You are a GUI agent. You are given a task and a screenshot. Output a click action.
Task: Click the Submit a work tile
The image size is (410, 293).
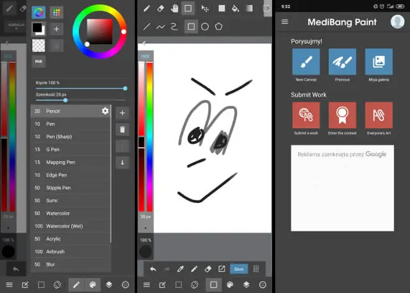point(306,115)
